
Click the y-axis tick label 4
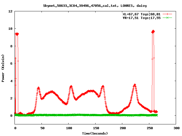click(x=11, y=81)
